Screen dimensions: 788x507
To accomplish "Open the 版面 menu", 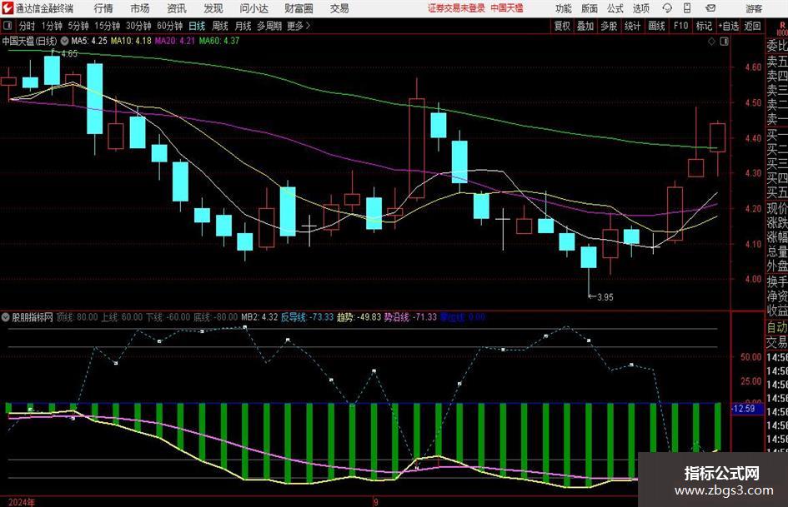I will pyautogui.click(x=589, y=8).
